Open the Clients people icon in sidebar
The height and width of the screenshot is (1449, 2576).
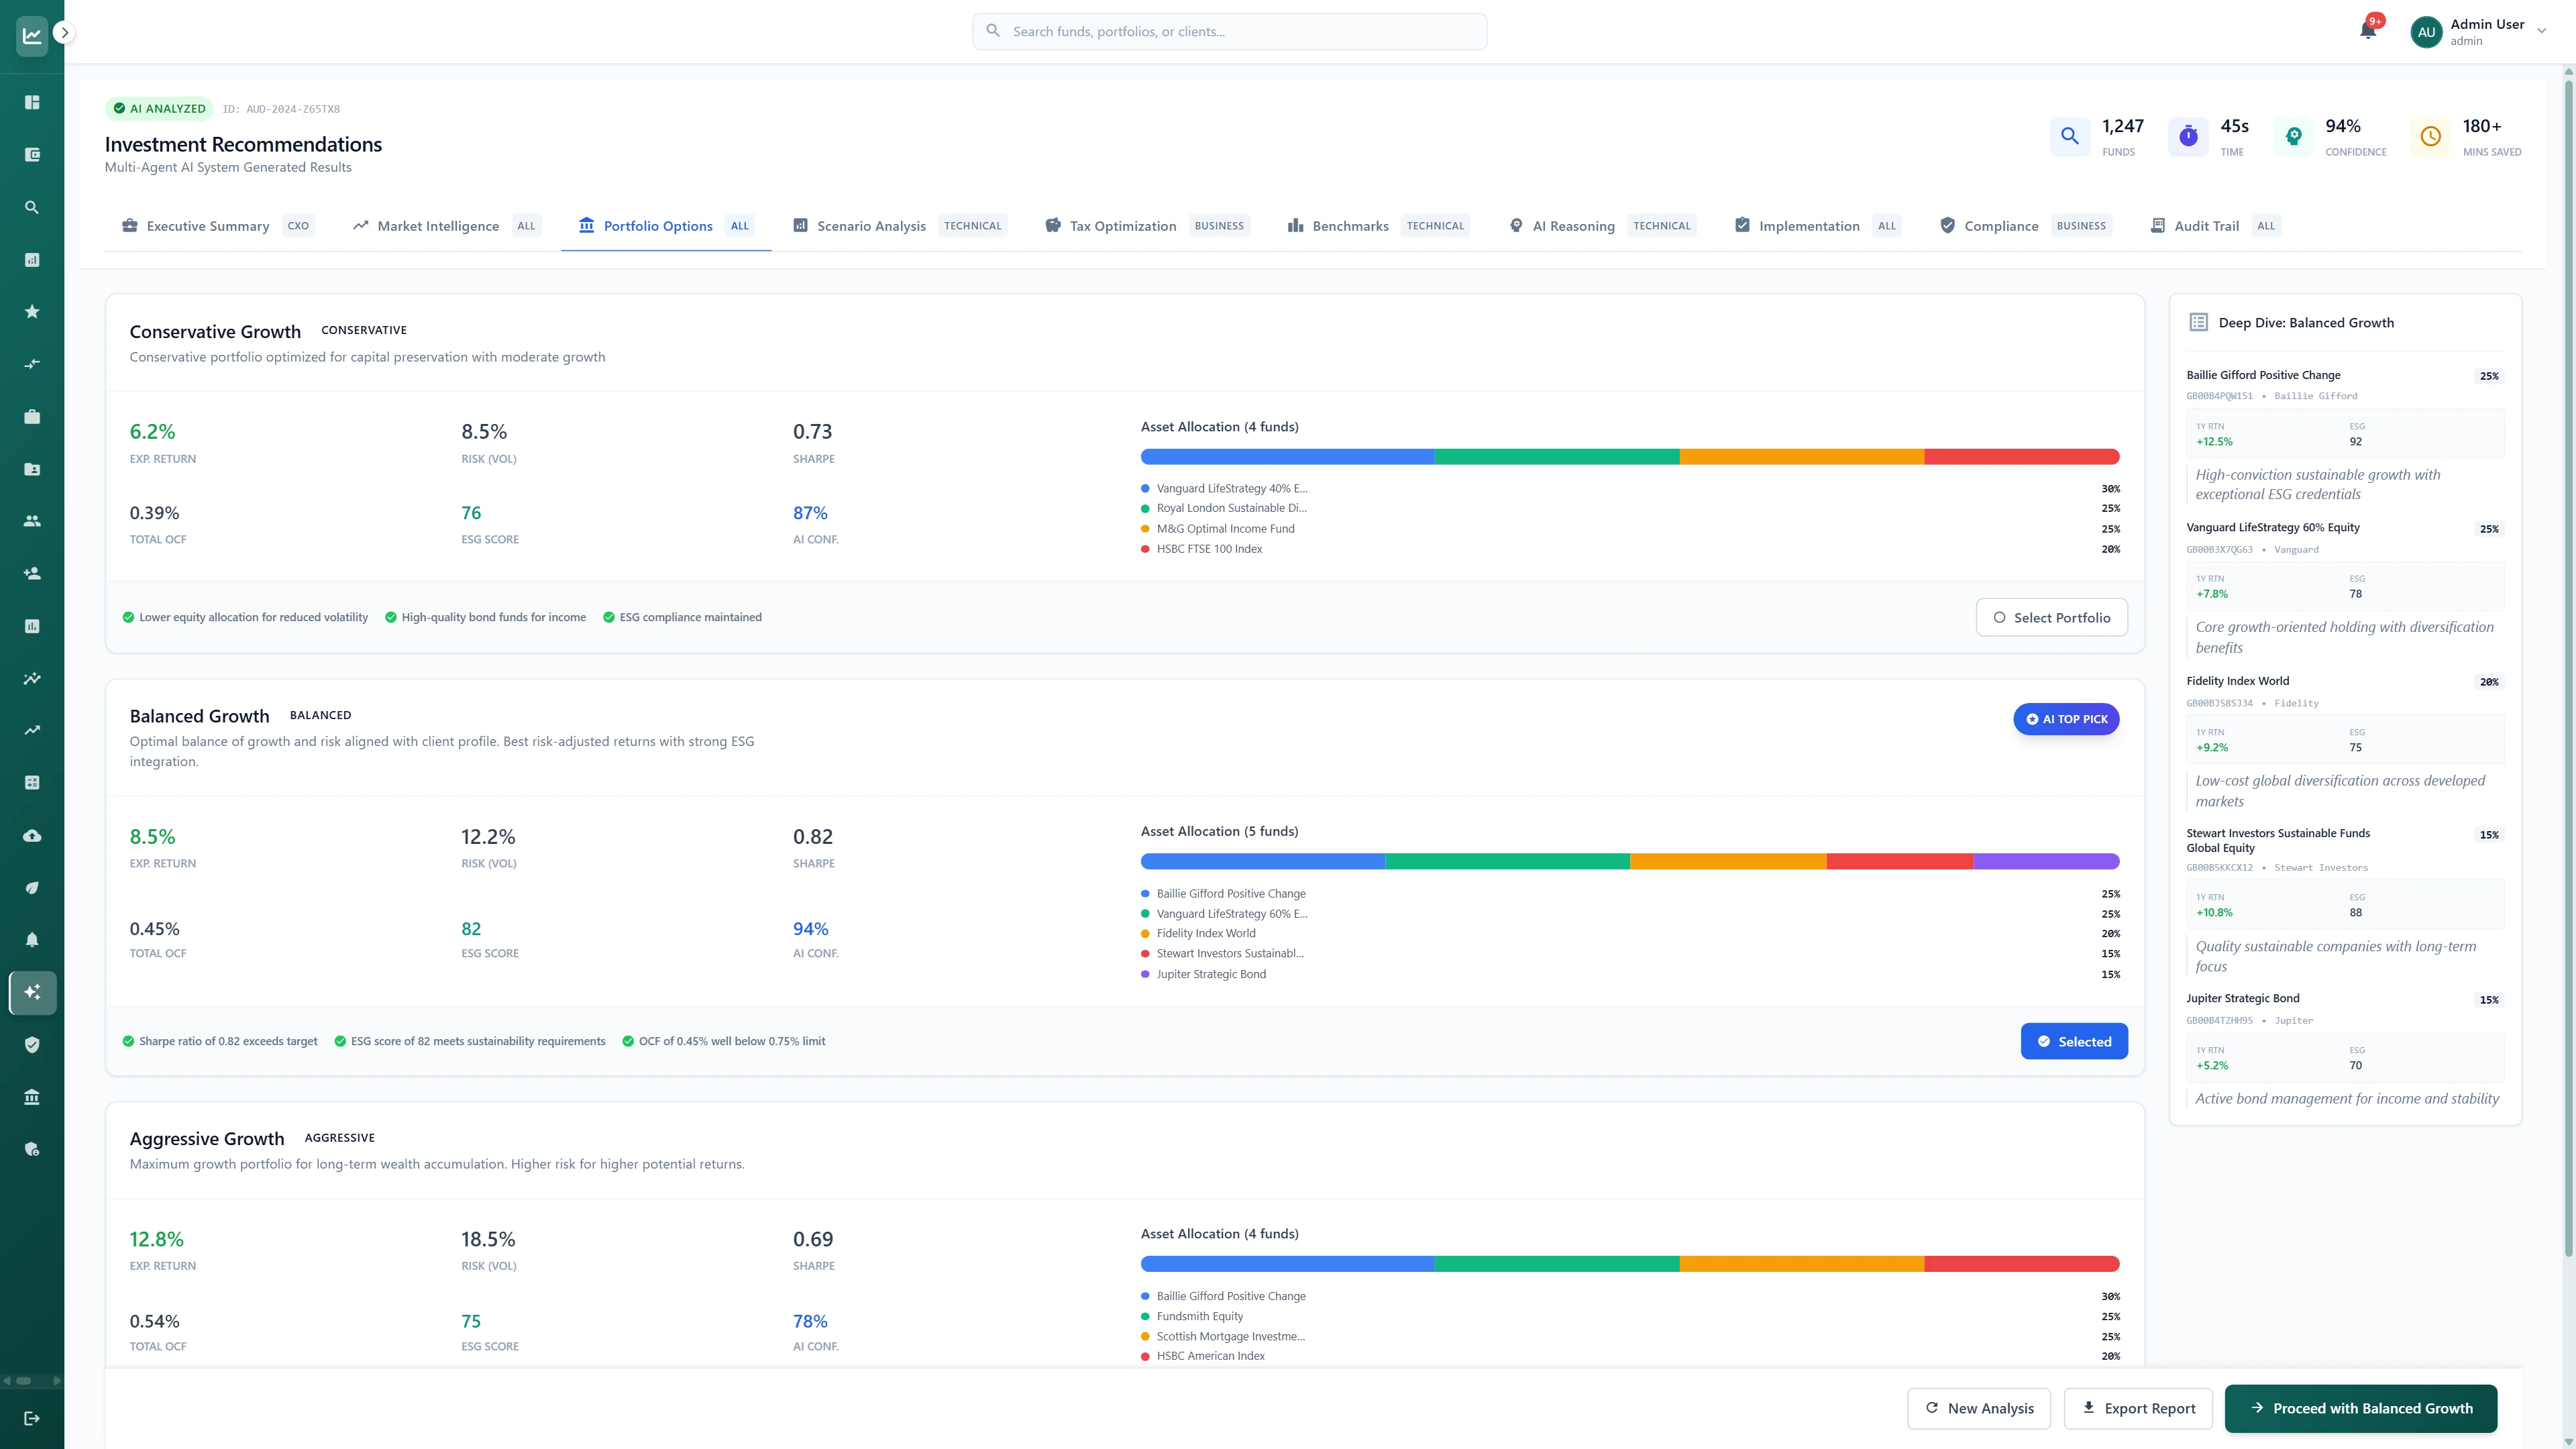(32, 520)
